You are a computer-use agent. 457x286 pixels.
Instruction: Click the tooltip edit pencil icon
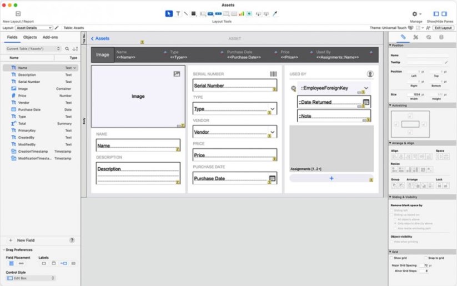446,62
